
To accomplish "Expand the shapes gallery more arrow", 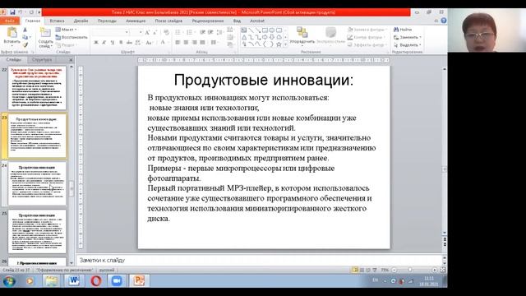I will tap(285, 44).
